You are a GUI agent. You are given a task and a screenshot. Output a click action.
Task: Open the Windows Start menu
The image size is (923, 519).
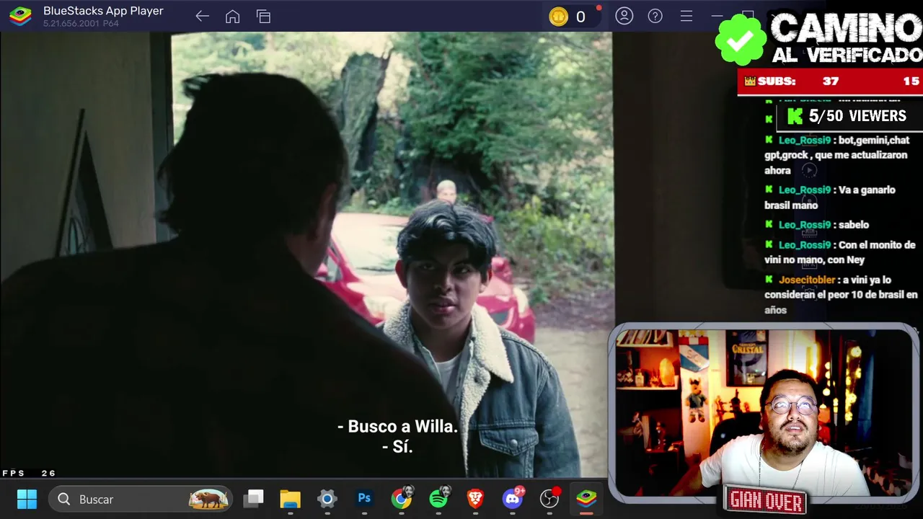coord(27,499)
